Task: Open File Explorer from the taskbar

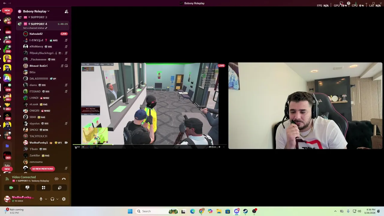Action: click(219, 211)
